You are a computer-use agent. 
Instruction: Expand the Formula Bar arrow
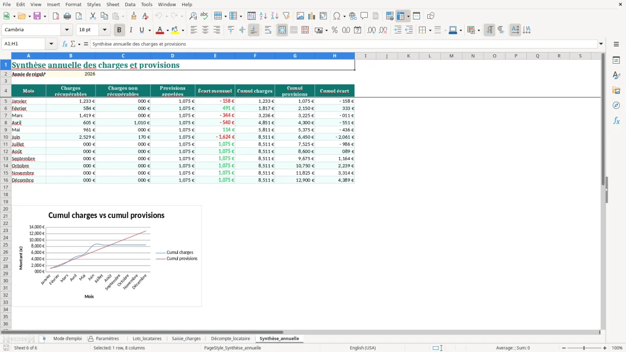point(601,44)
